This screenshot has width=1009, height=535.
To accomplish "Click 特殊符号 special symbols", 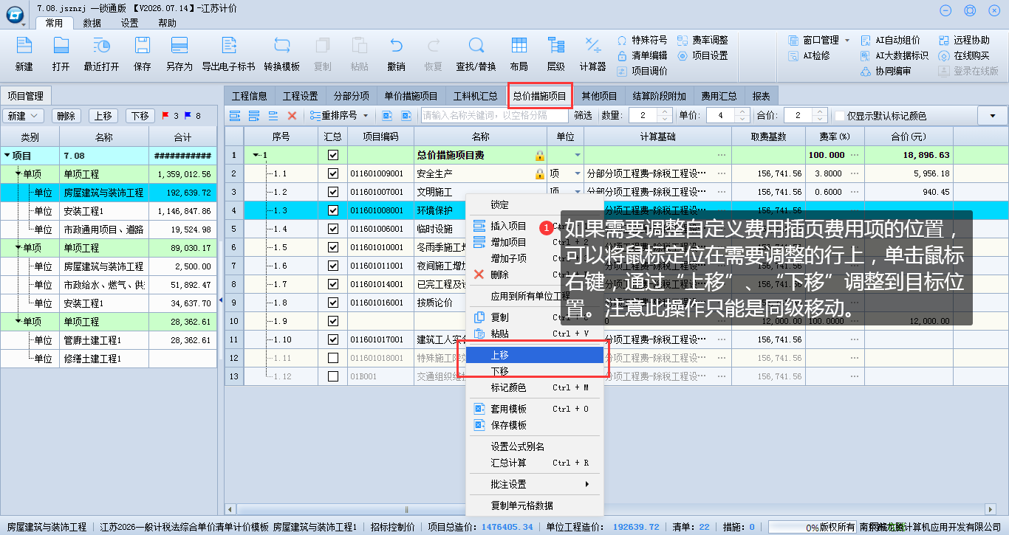I will (x=642, y=40).
